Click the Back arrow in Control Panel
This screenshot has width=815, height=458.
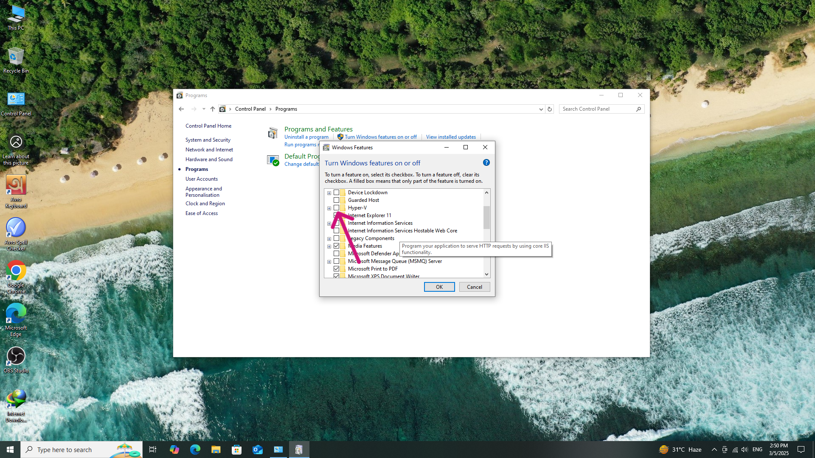[x=181, y=109]
